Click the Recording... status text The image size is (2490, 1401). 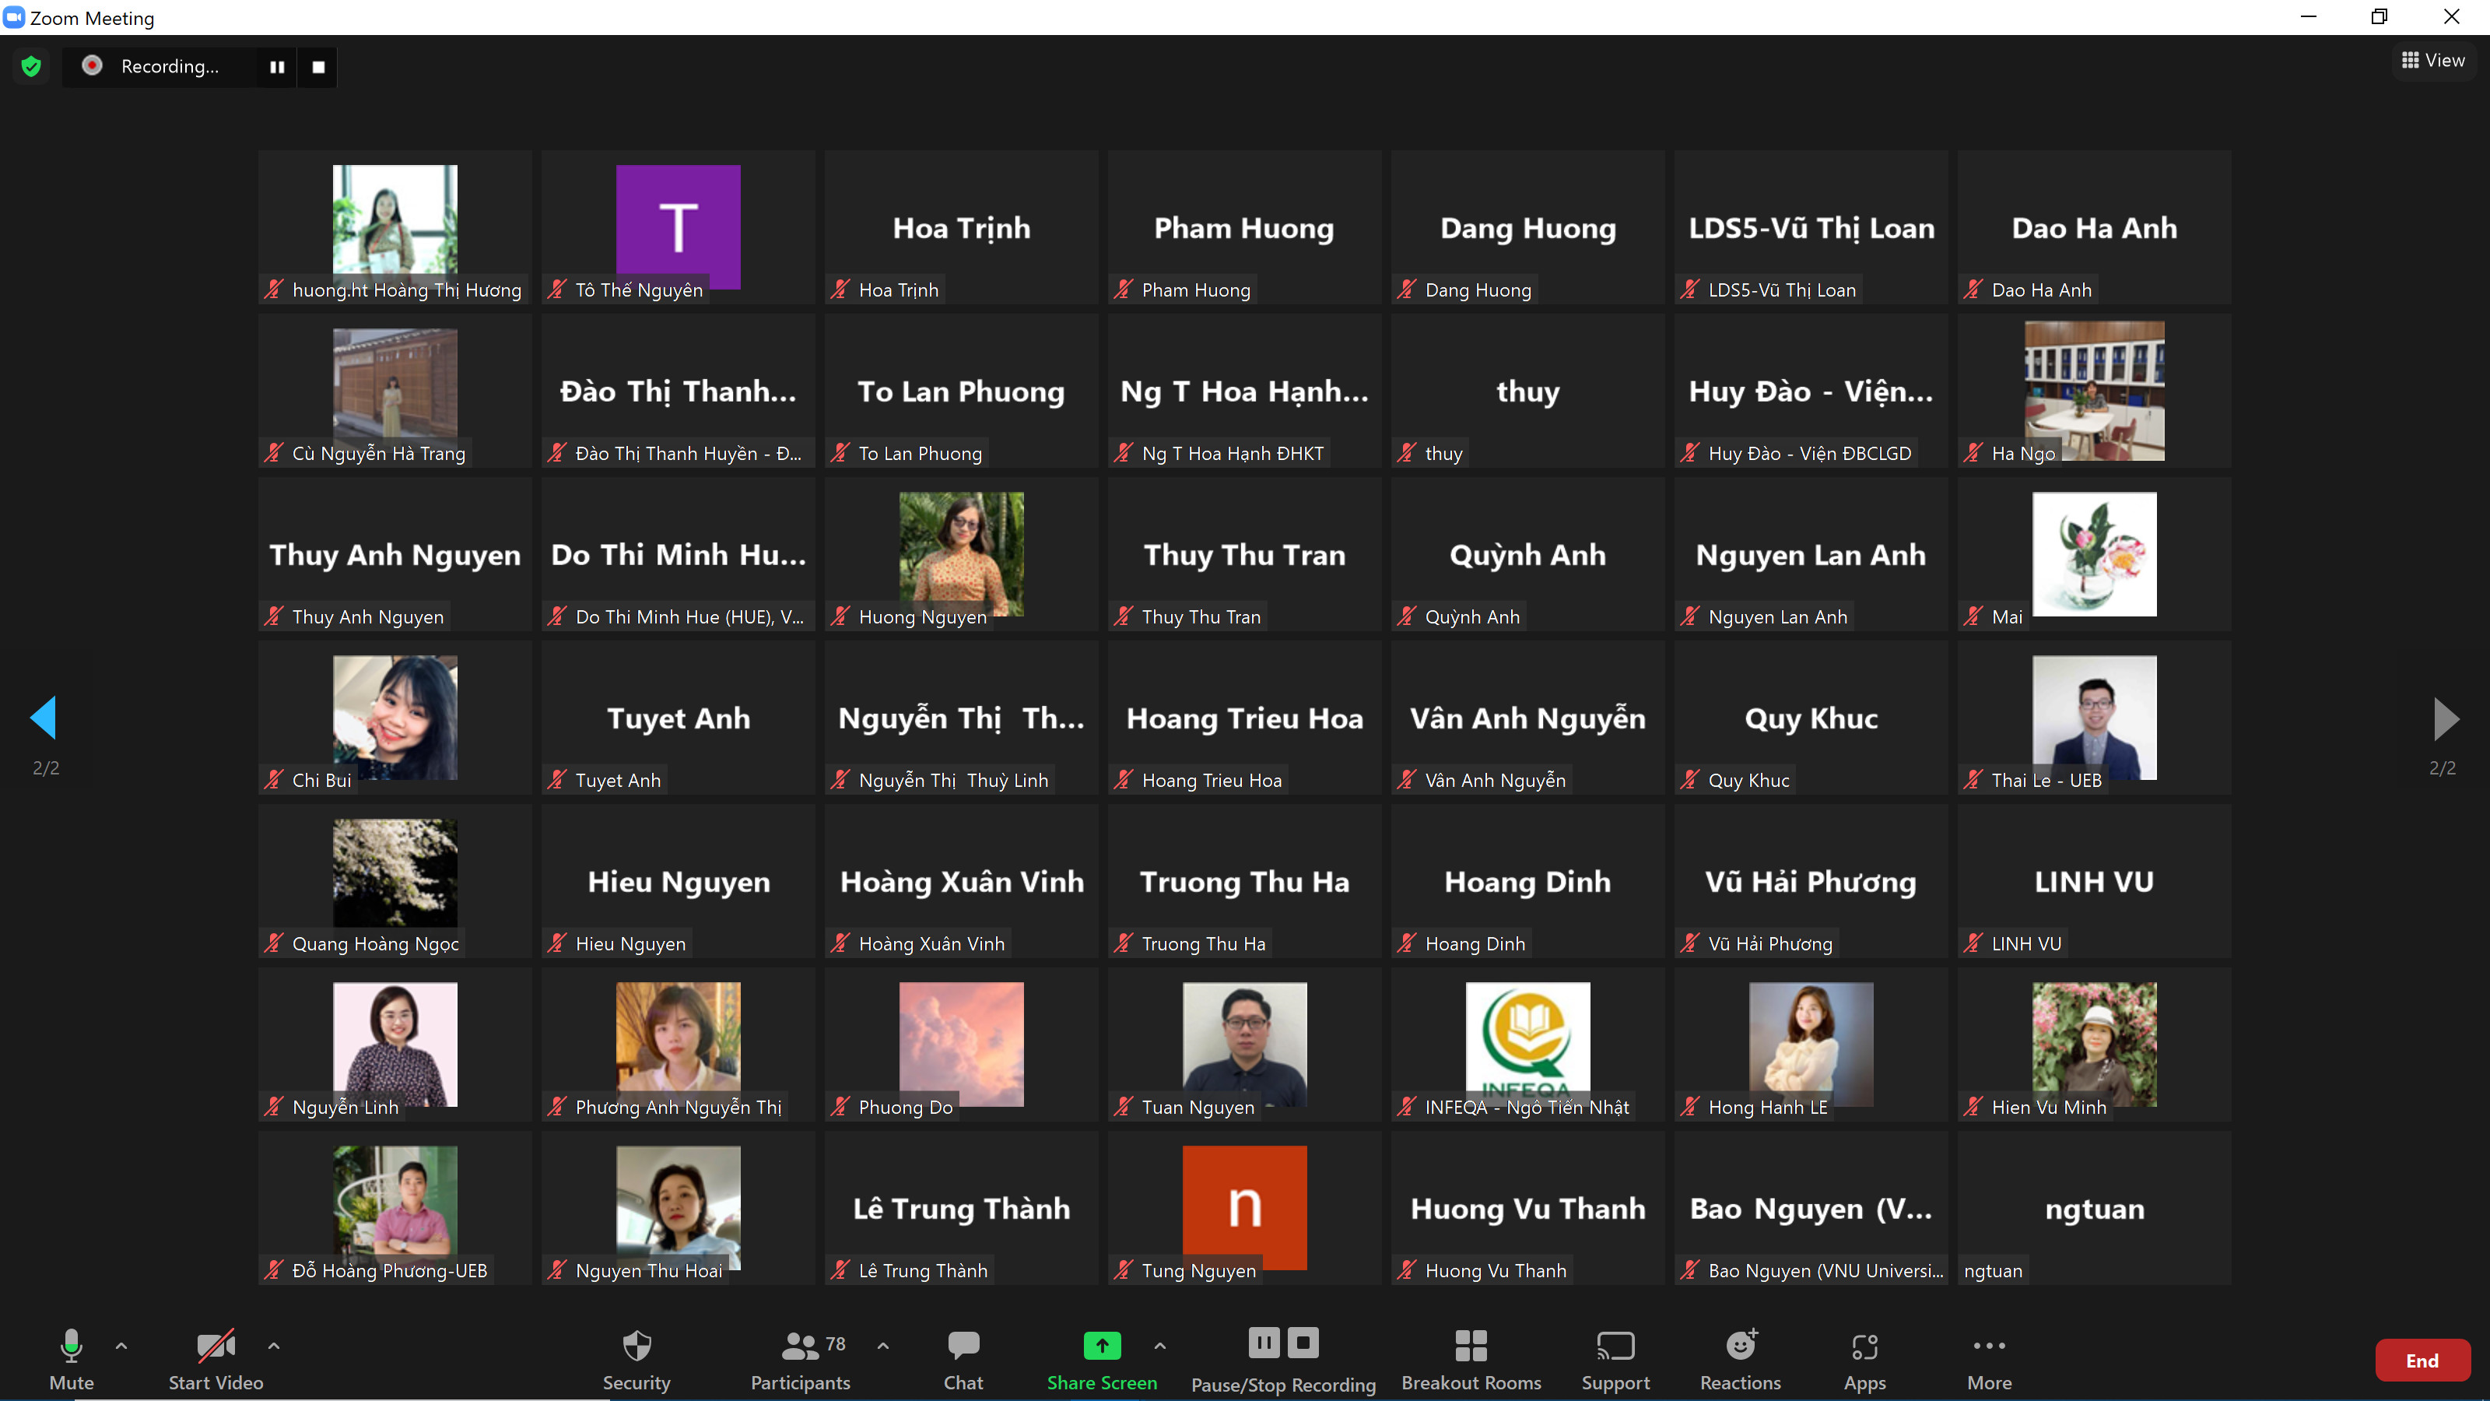click(x=170, y=65)
